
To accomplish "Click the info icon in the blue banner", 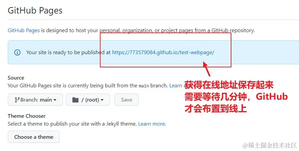I will click(x=17, y=52).
